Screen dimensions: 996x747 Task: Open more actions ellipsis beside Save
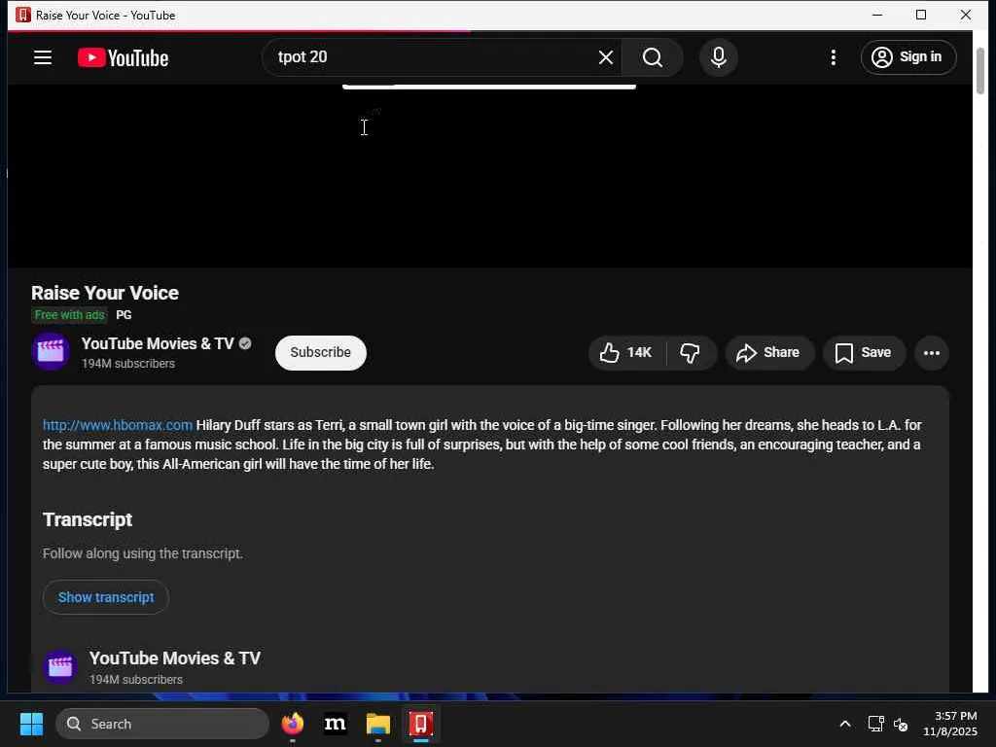click(931, 352)
